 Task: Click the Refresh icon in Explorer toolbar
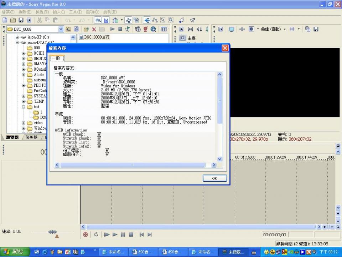pyautogui.click(x=76, y=29)
